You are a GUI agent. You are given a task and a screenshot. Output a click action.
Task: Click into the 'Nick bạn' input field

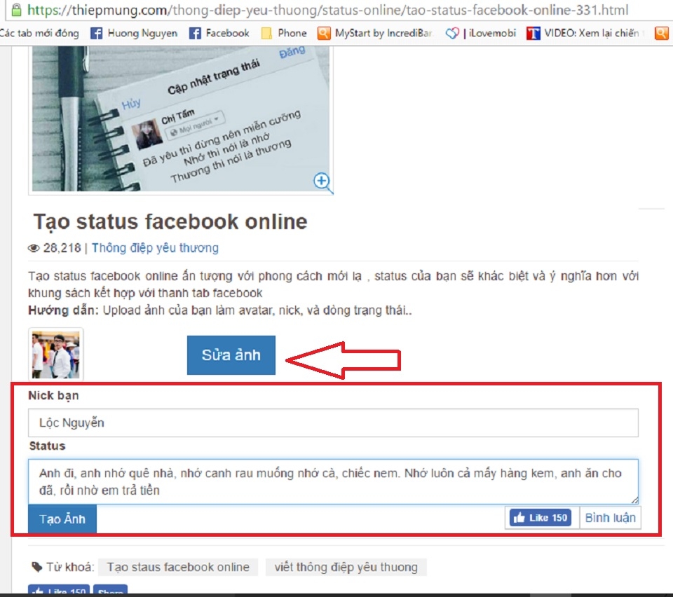333,423
